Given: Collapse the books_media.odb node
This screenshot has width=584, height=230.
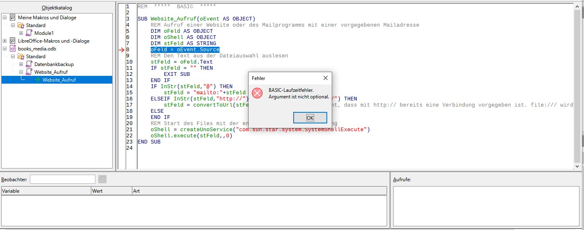Looking at the screenshot, I should point(5,48).
